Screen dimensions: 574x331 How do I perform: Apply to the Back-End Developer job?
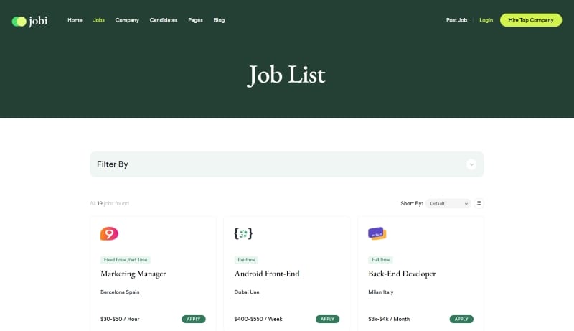coord(461,320)
